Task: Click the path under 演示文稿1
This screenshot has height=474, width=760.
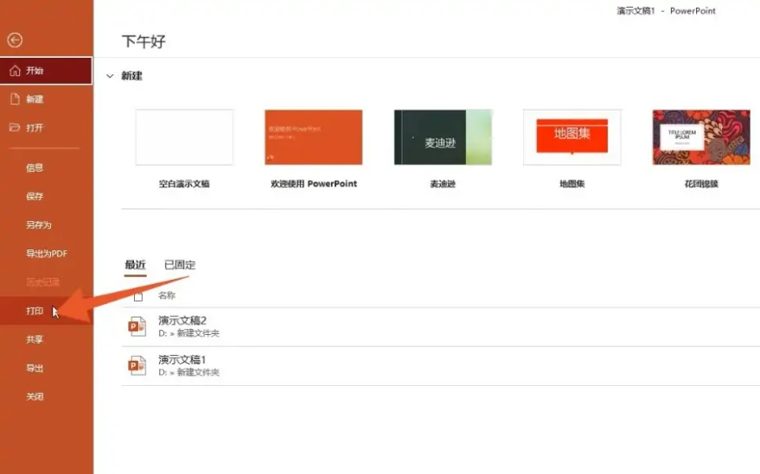Action: click(x=188, y=372)
